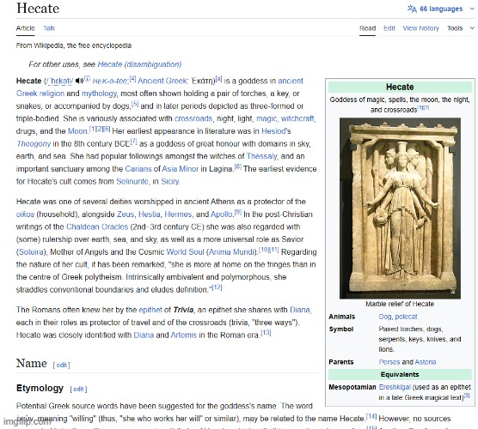Open the Asia Minor link
Screen dimensions: 478x429
[x=180, y=169]
